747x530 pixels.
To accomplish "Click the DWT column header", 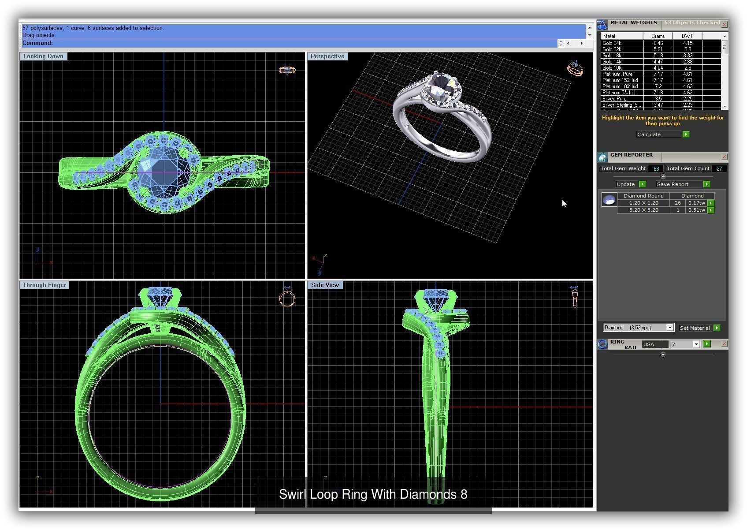I will (687, 36).
